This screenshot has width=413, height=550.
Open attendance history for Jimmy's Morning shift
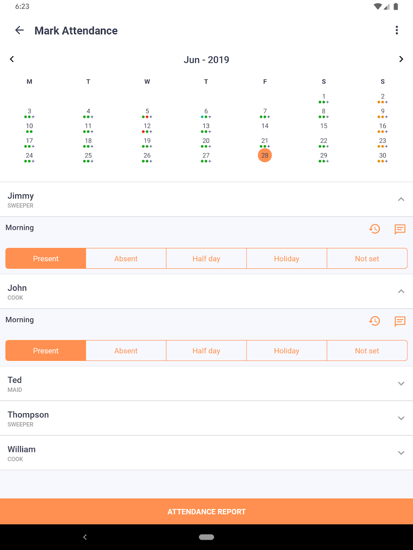point(375,229)
